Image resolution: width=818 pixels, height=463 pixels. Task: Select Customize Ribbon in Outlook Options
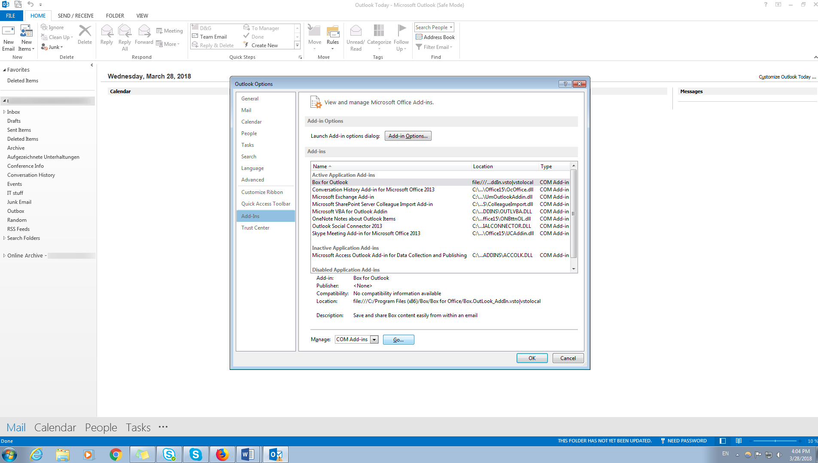click(265, 192)
